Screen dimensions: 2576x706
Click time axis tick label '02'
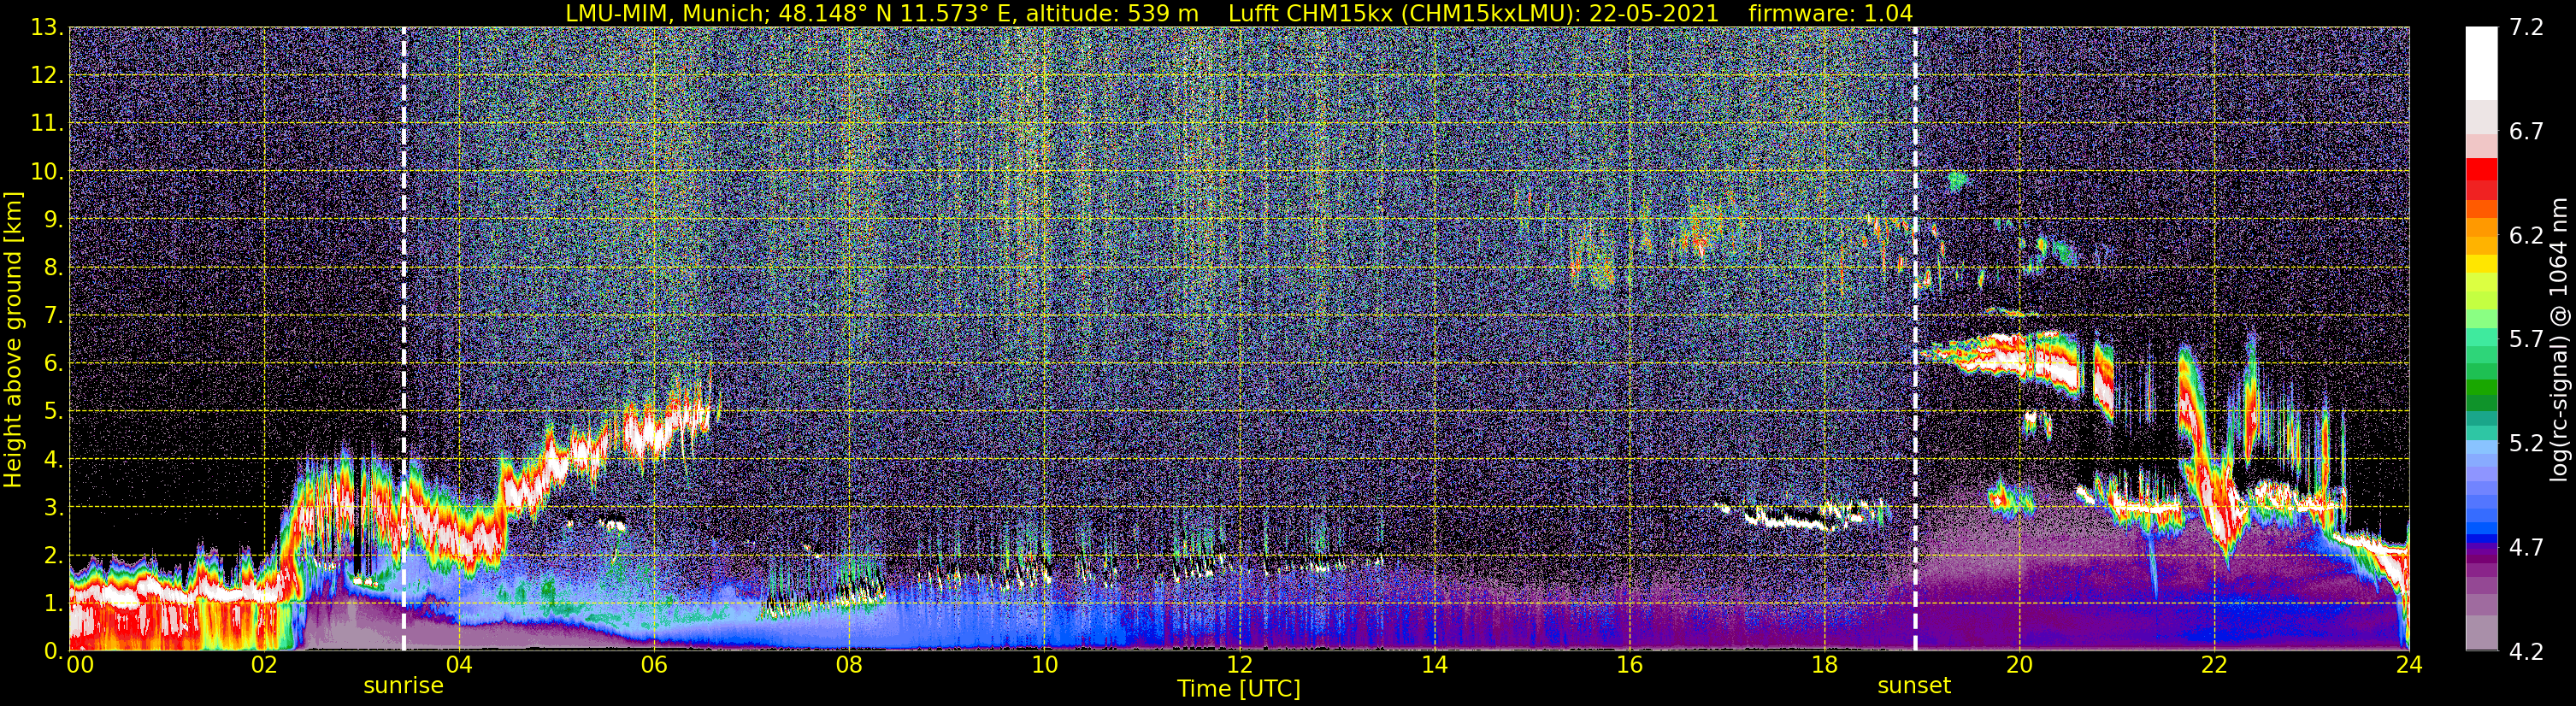point(263,665)
